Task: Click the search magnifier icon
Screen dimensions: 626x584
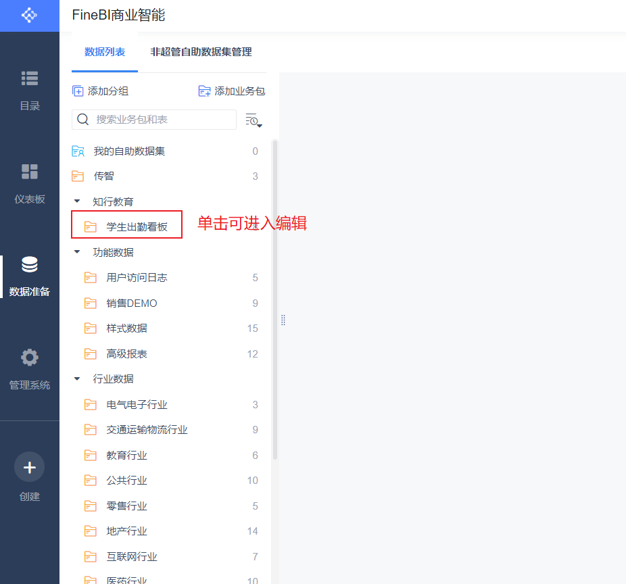Action: click(x=82, y=120)
